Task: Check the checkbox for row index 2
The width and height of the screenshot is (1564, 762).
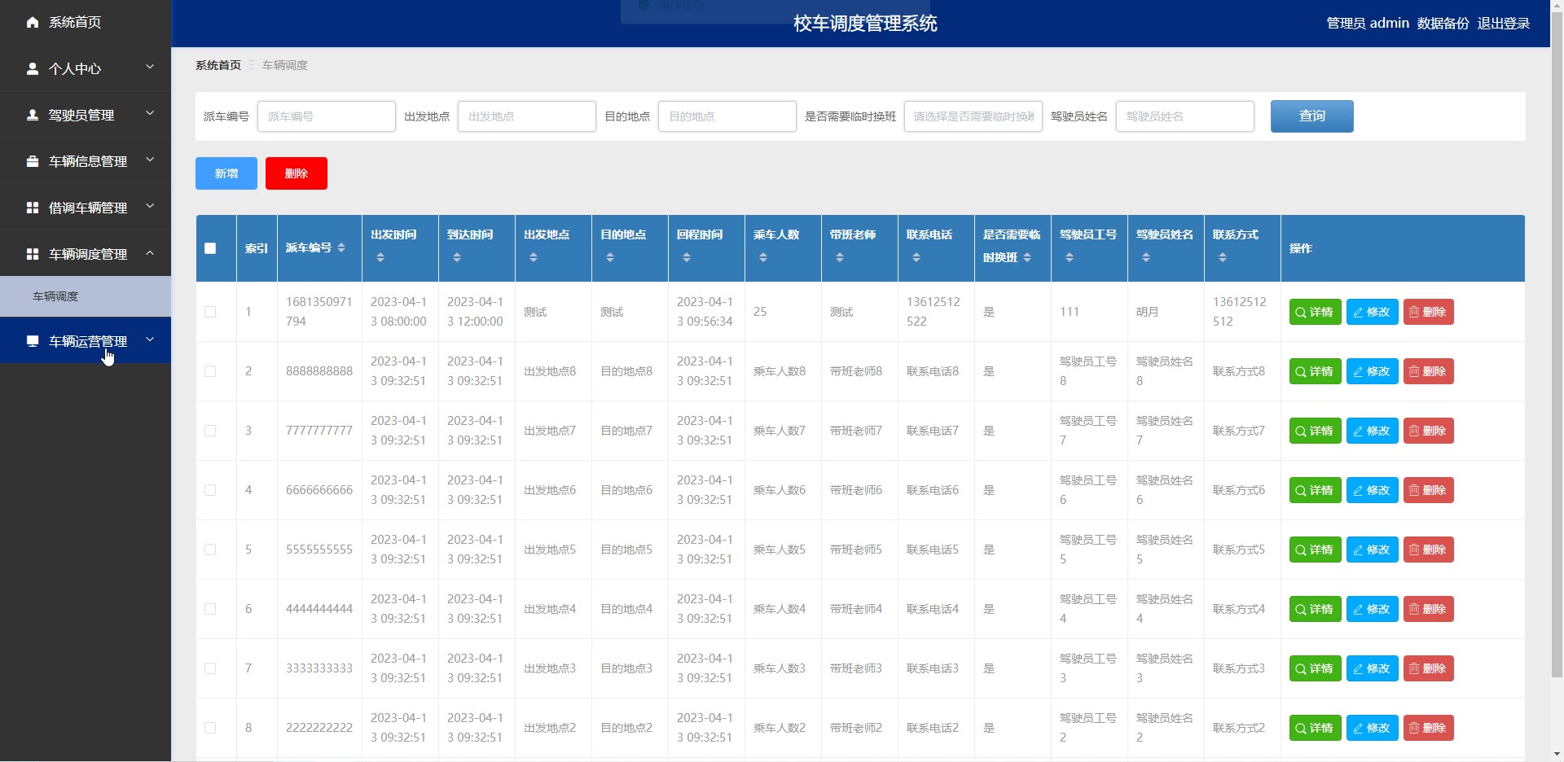Action: pyautogui.click(x=210, y=371)
